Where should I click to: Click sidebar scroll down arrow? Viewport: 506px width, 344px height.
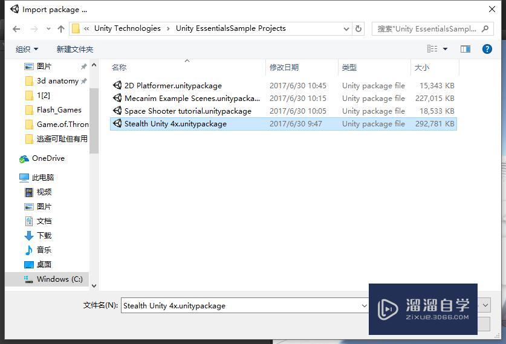[94, 285]
